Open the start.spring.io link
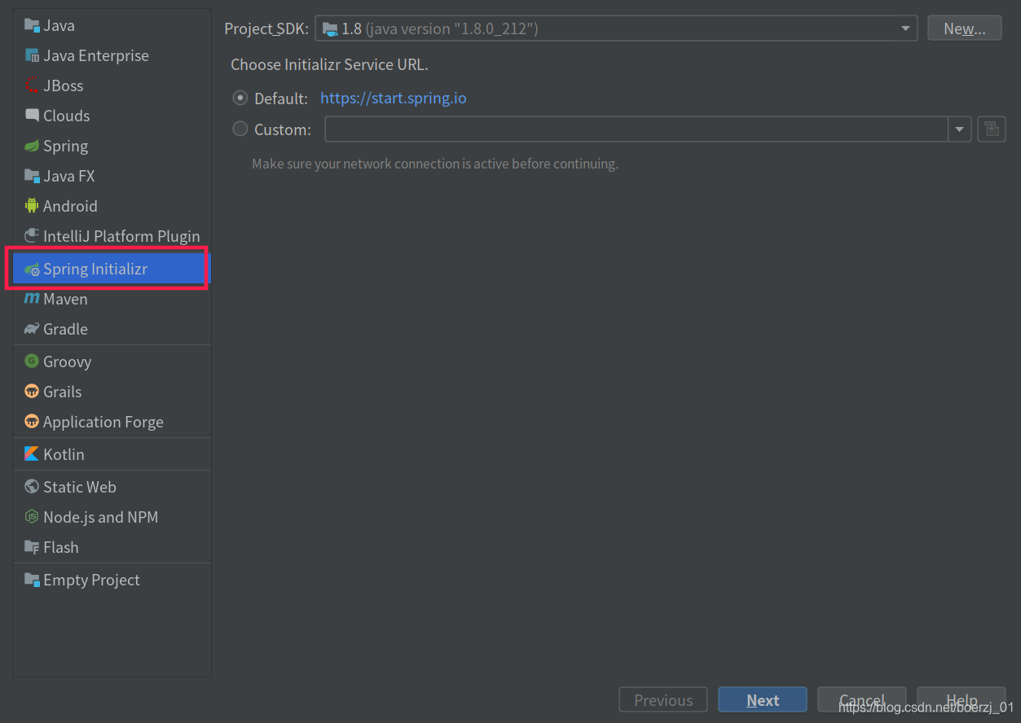Image resolution: width=1021 pixels, height=723 pixels. tap(394, 99)
